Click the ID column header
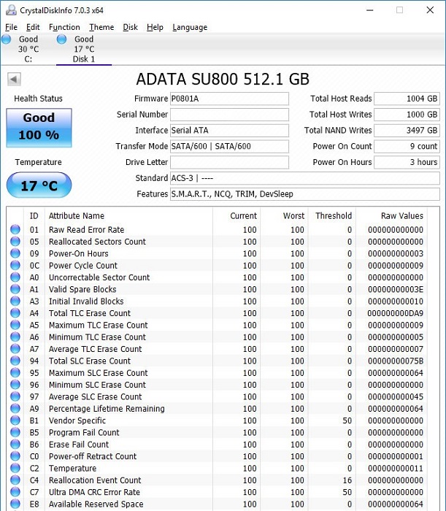 pyautogui.click(x=34, y=216)
